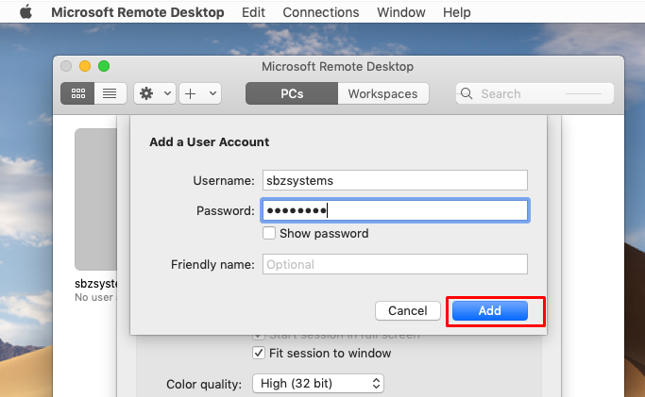This screenshot has width=645, height=397.
Task: Click the green zoom window button
Action: (x=104, y=66)
